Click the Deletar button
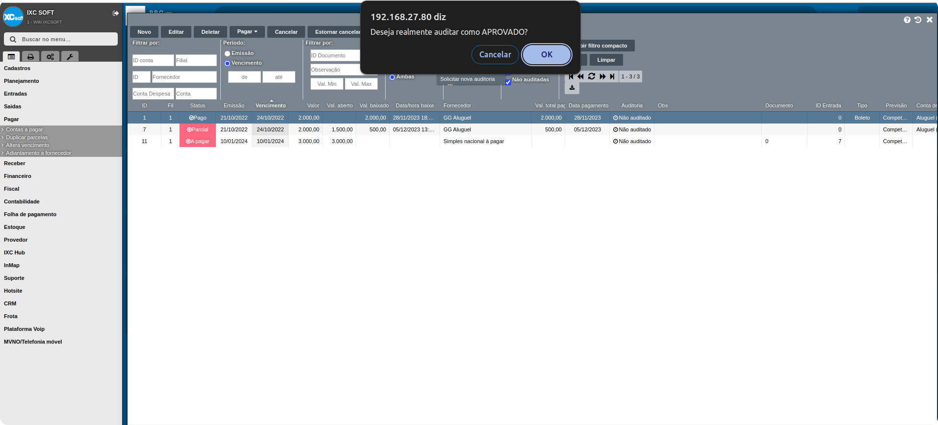 [210, 32]
